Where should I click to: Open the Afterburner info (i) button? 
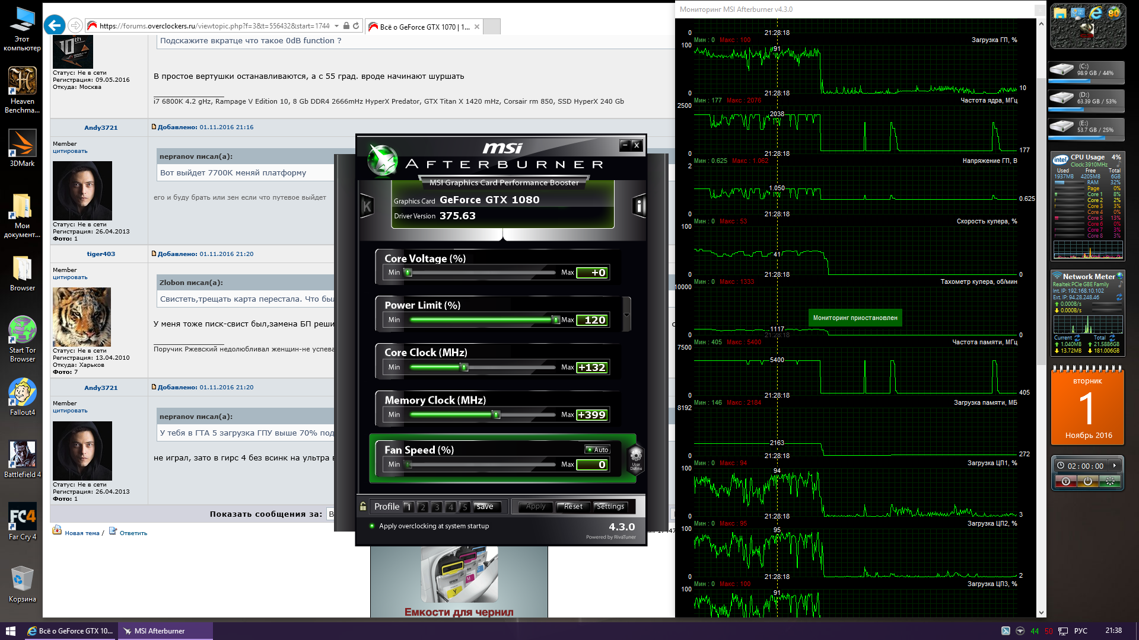[x=639, y=206]
